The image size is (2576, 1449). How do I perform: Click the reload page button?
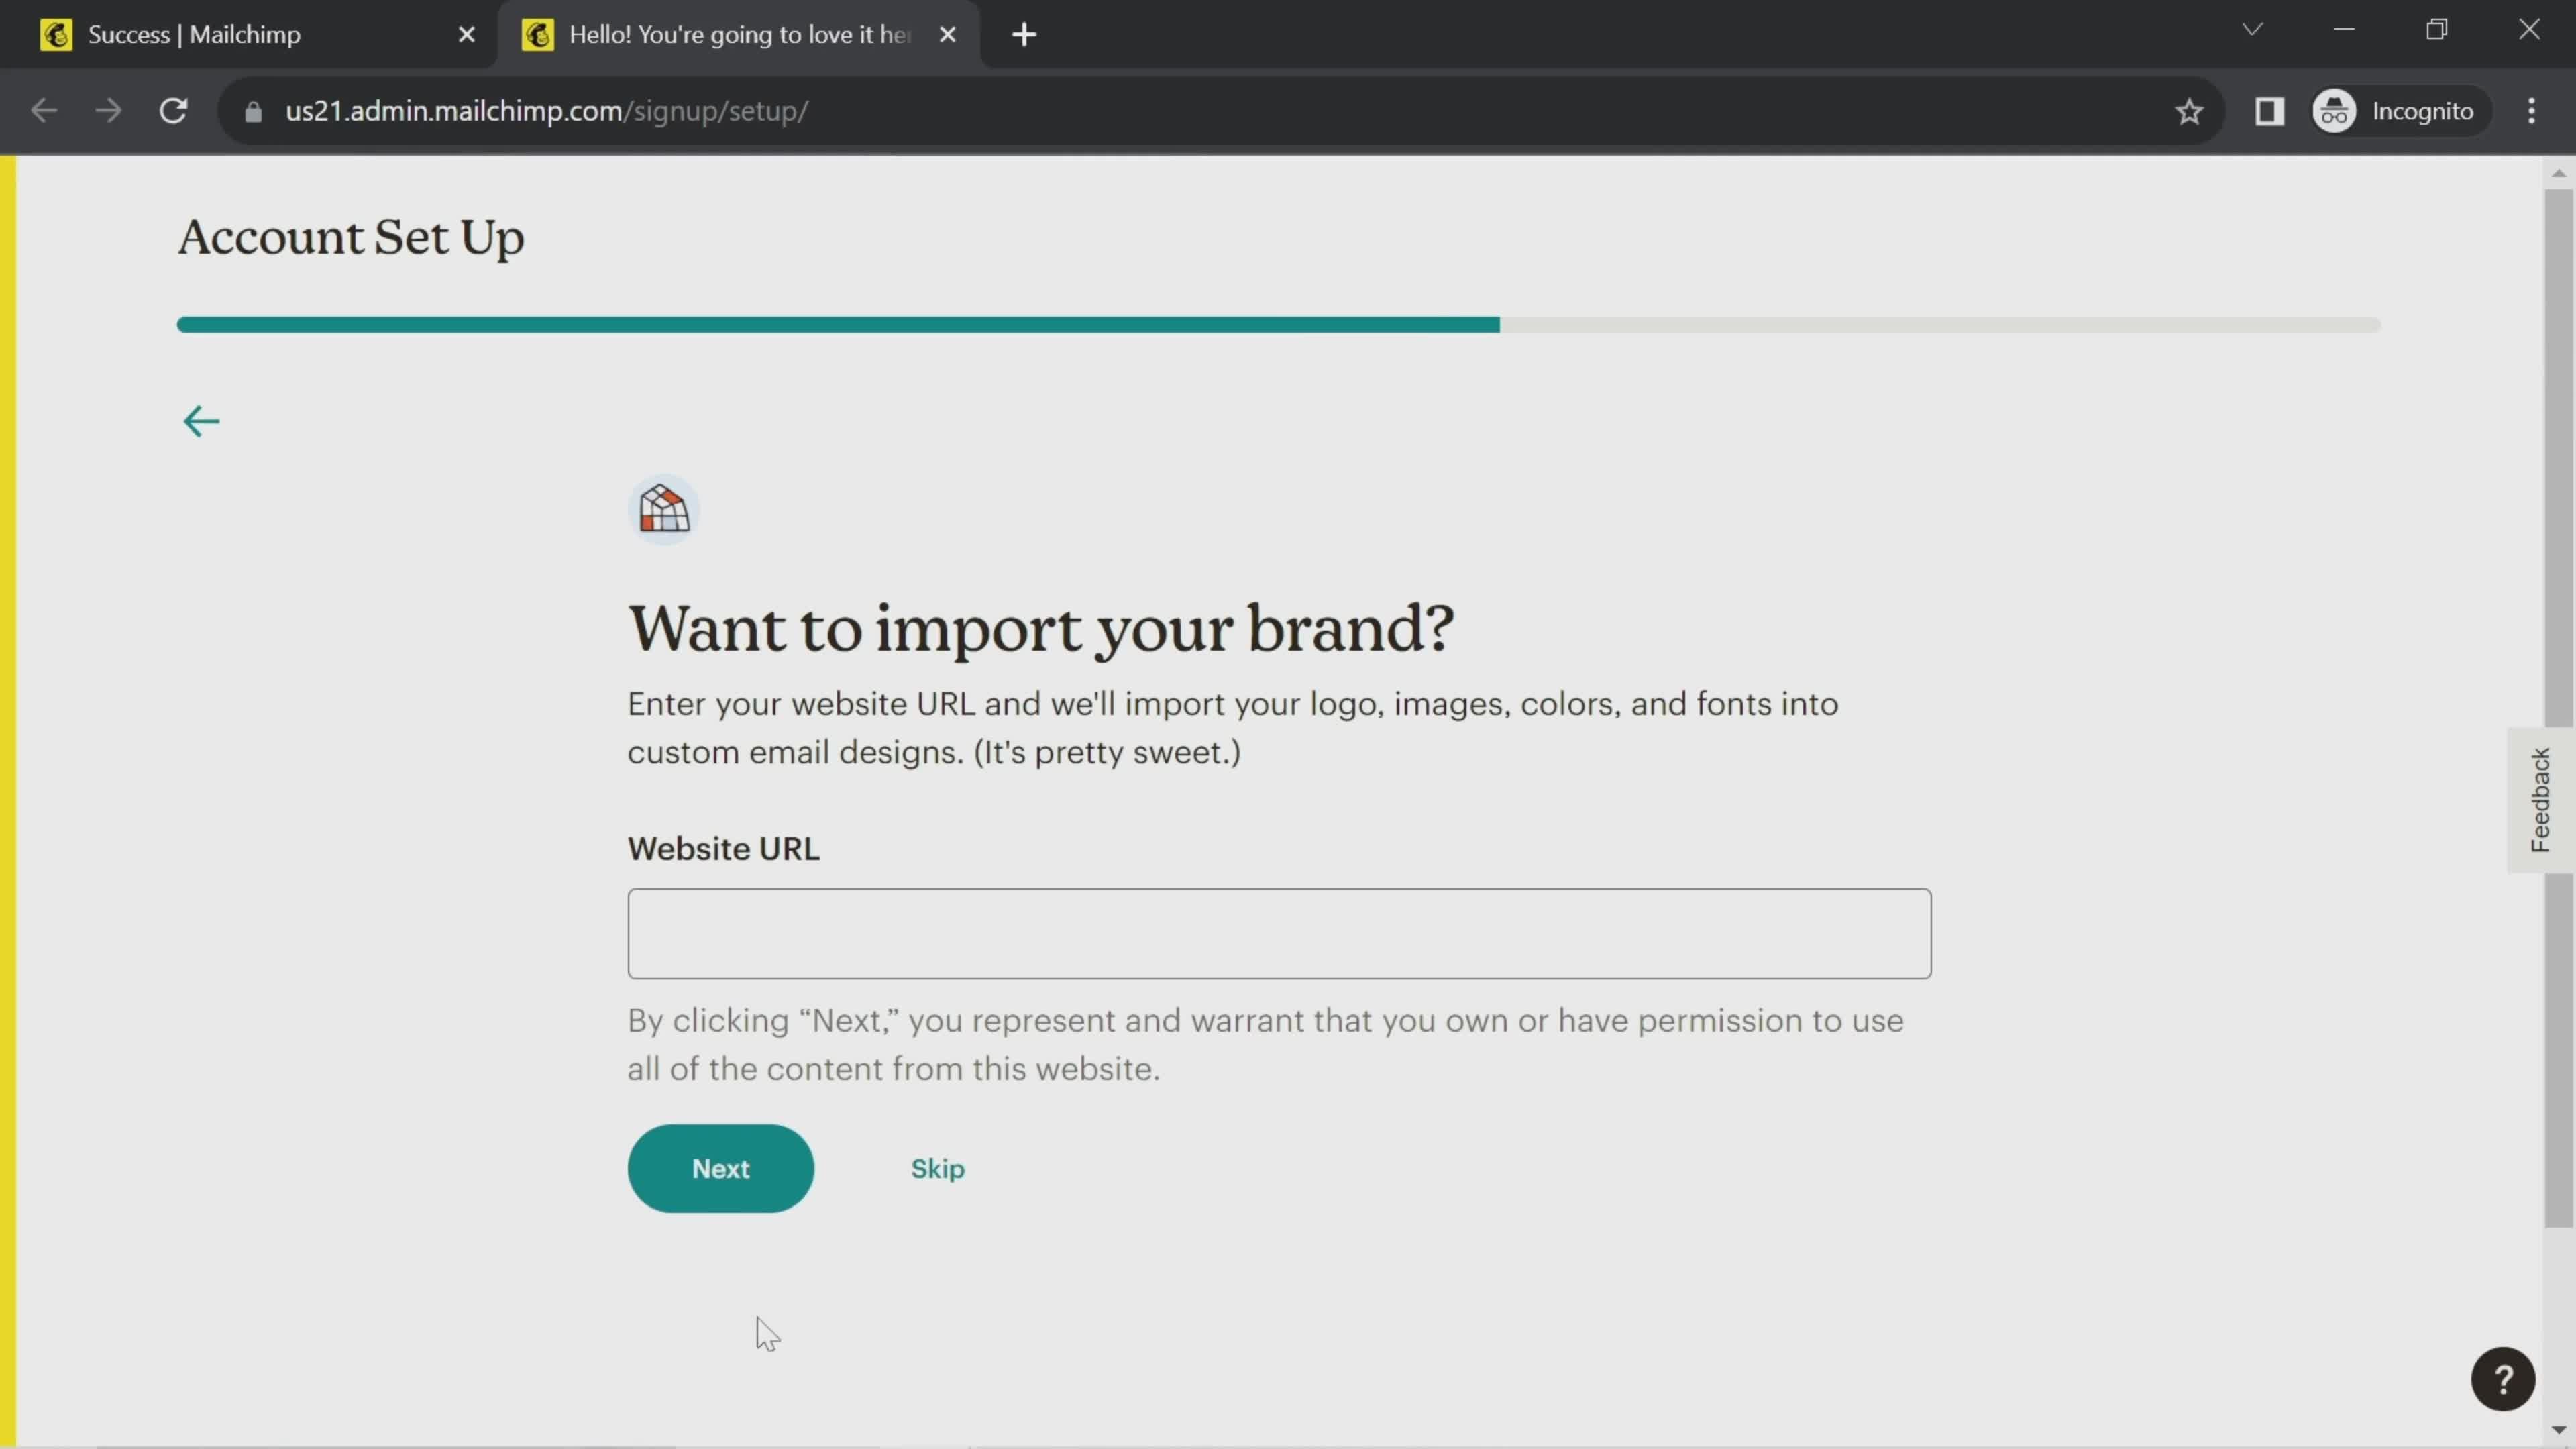(x=173, y=111)
